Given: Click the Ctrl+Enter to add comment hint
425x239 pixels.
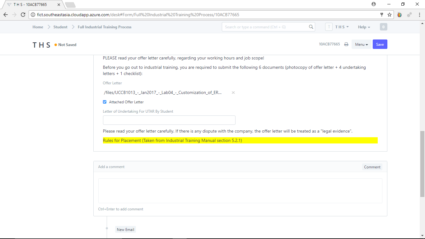Looking at the screenshot, I should click(121, 209).
